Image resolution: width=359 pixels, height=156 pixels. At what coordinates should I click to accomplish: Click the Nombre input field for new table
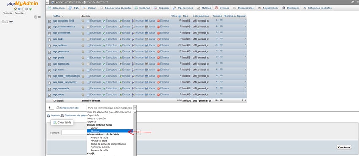pyautogui.click(x=74, y=132)
